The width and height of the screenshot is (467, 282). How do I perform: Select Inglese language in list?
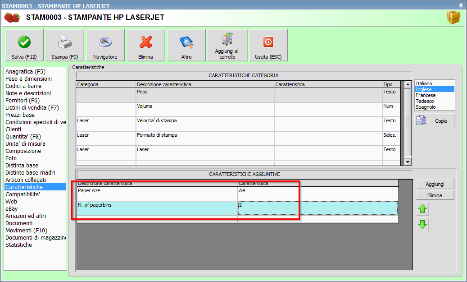(435, 89)
